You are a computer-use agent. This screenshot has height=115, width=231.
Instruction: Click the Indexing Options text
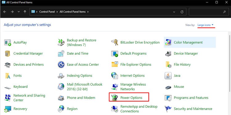pos(79,76)
